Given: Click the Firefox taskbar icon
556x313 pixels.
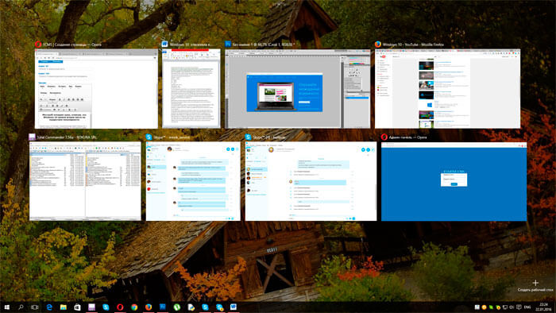Looking at the screenshot, I should 149,307.
